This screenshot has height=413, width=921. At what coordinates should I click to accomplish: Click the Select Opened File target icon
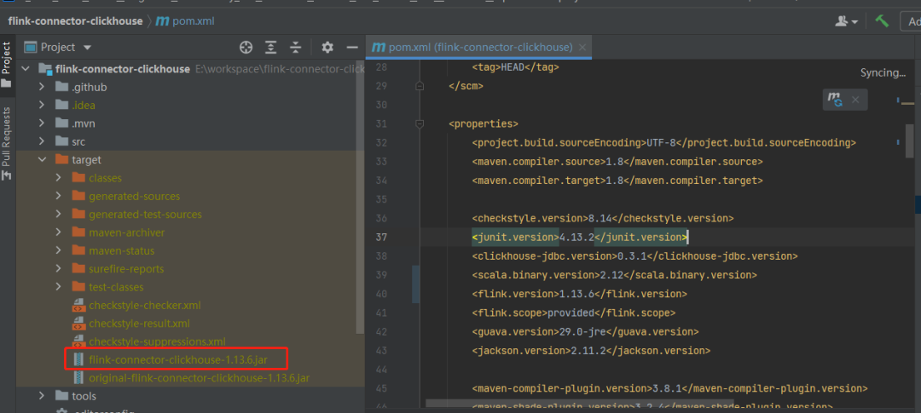(246, 48)
